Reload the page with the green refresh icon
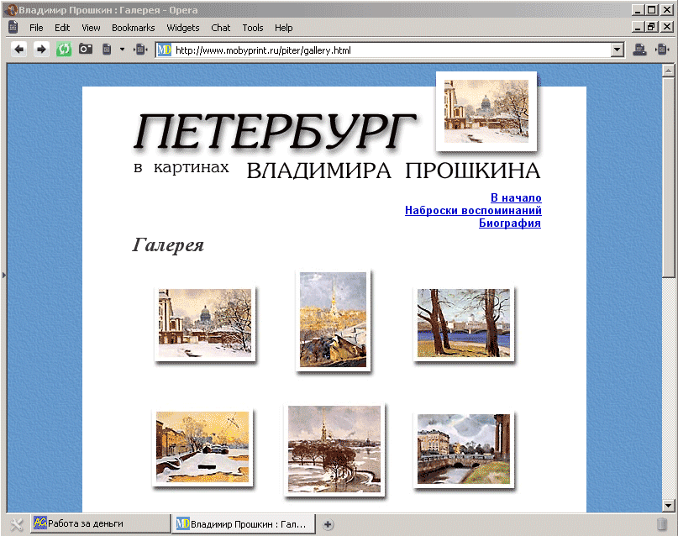Screen dimensions: 678x536 tap(64, 50)
